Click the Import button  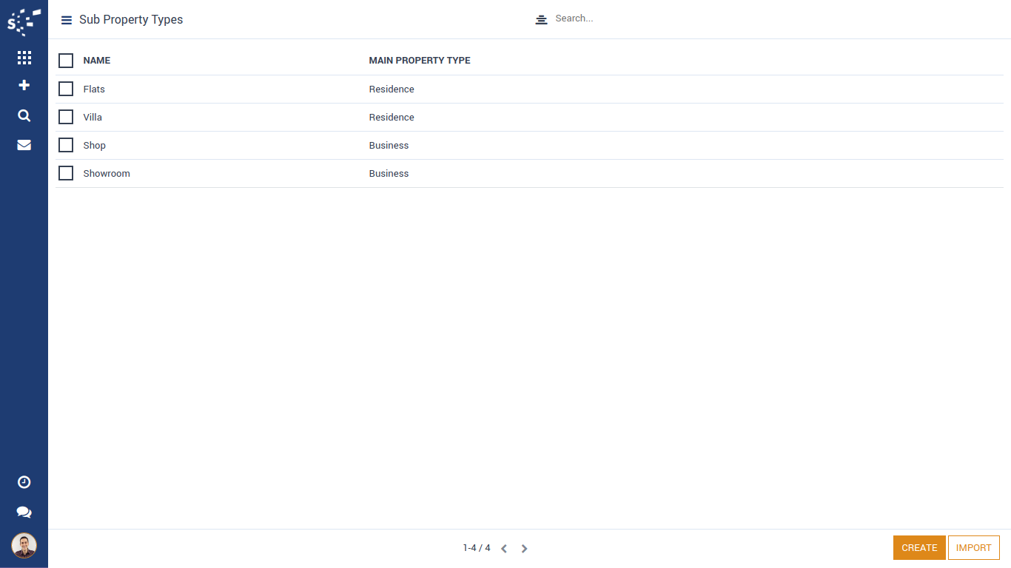(973, 548)
